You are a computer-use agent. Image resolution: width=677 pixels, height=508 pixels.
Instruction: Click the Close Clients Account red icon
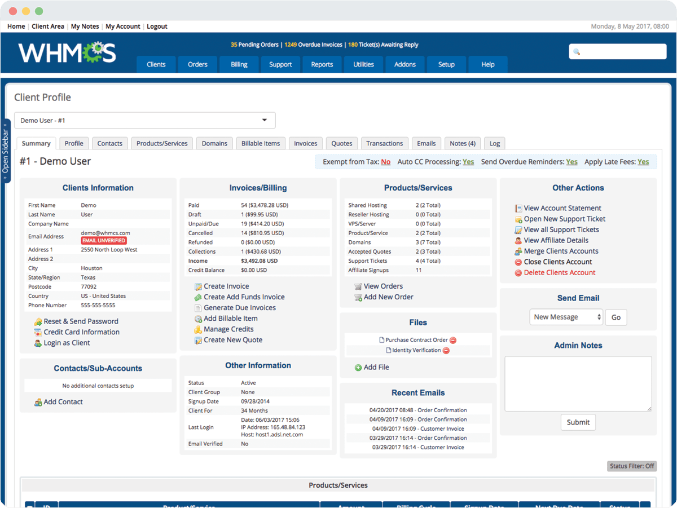518,262
